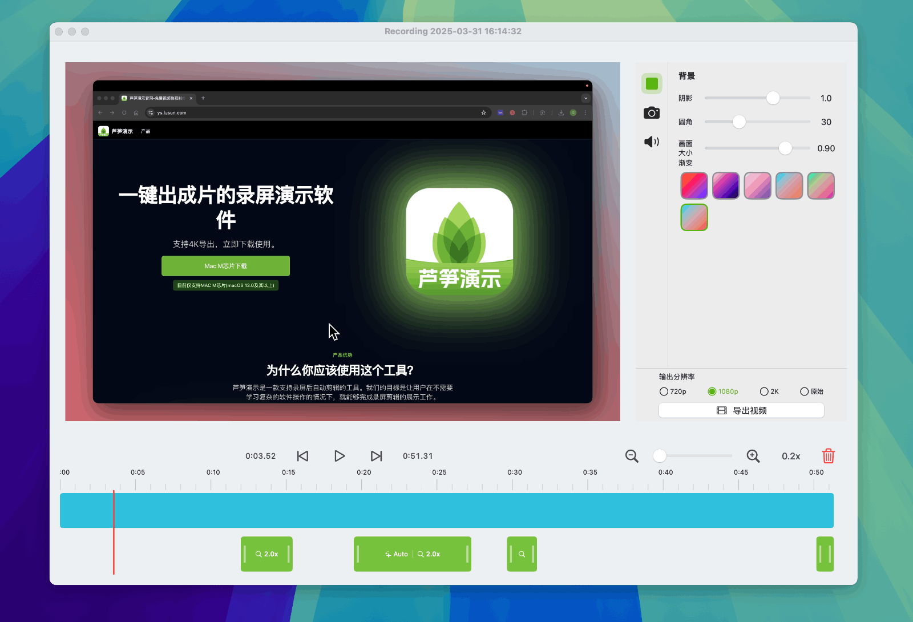Viewport: 913px width, 622px height.
Task: Click the blue video track in the timeline
Action: tap(447, 510)
